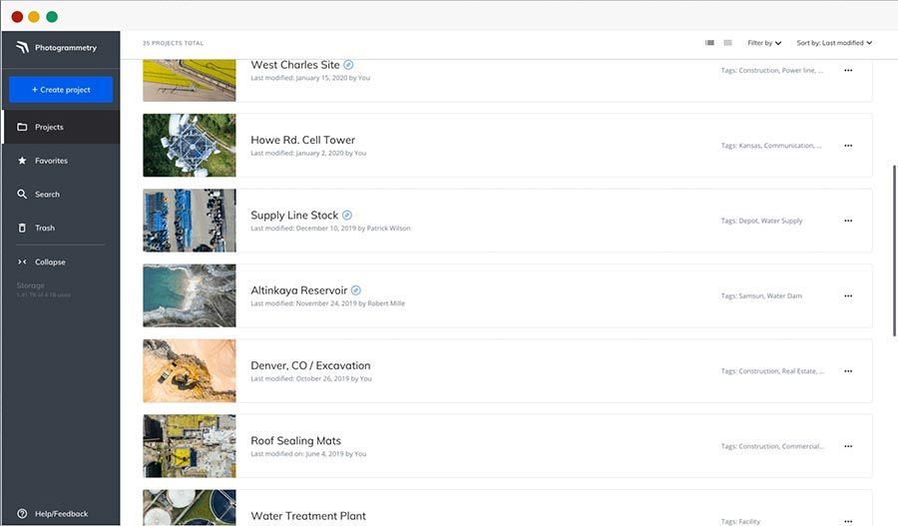The width and height of the screenshot is (898, 526).
Task: Open more options for Water Treatment Plant
Action: pyautogui.click(x=848, y=521)
